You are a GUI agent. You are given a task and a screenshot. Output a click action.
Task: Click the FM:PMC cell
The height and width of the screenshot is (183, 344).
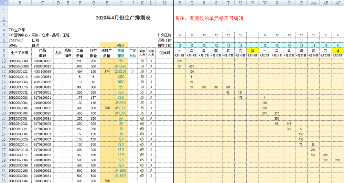point(15,40)
